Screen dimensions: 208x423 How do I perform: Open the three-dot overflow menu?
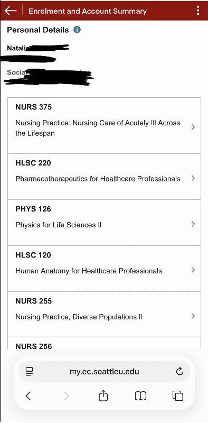[198, 11]
